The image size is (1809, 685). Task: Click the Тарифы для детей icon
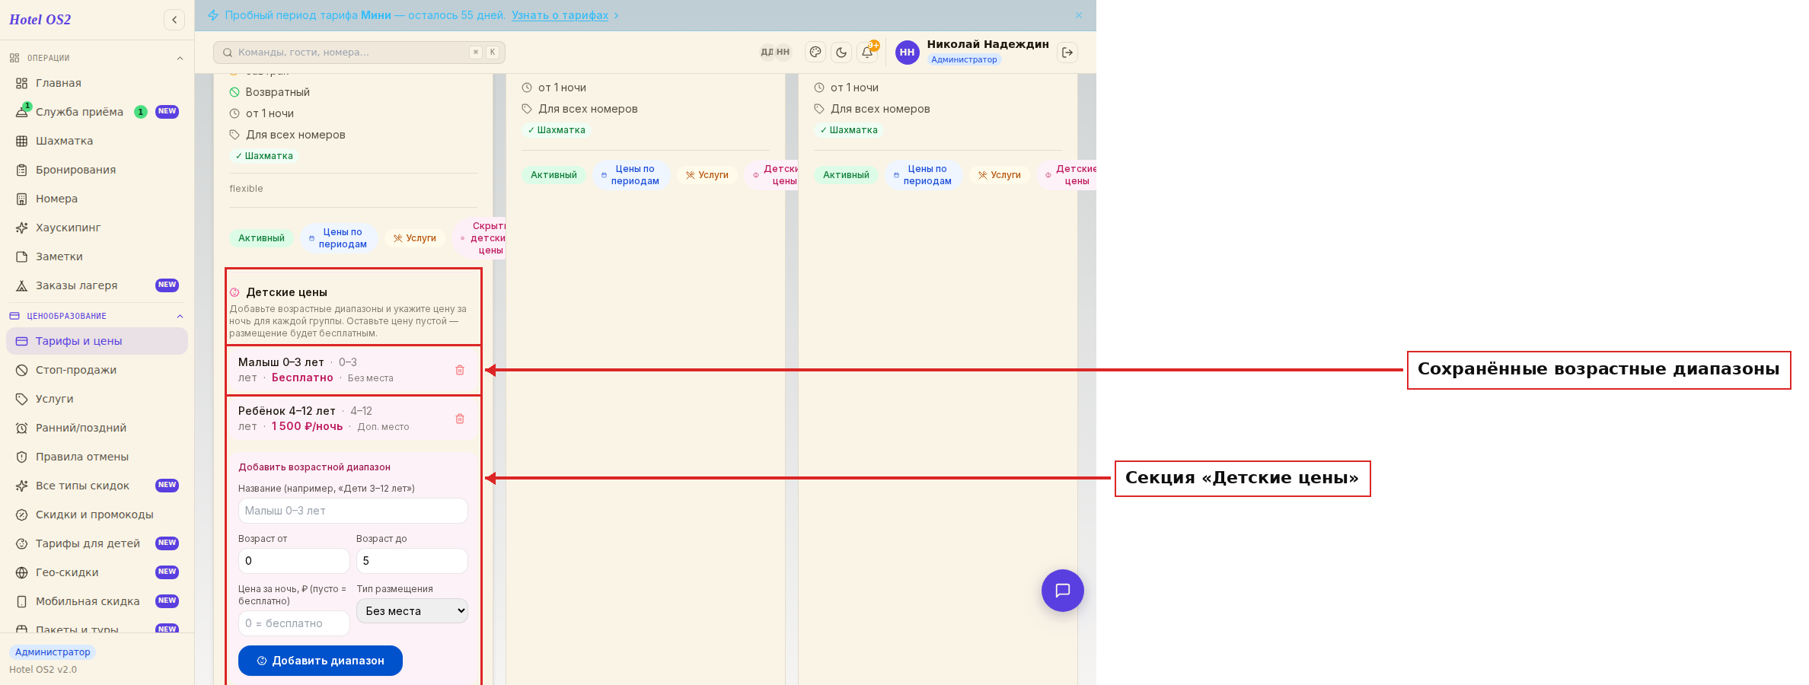22,543
